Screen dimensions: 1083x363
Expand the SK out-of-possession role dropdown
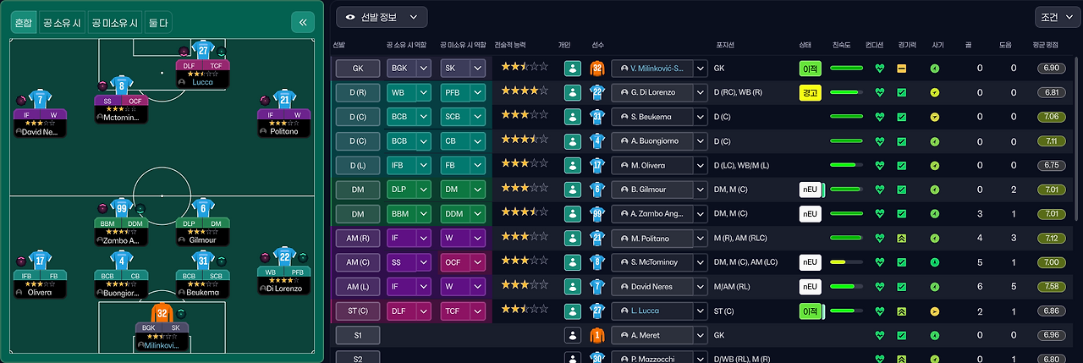[477, 69]
